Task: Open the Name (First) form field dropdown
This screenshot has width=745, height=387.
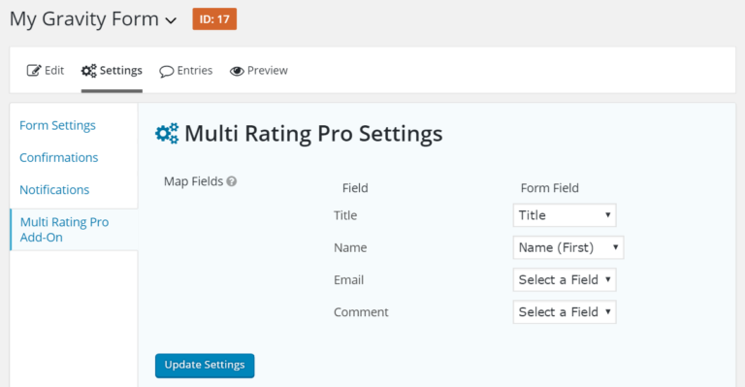Action: [x=568, y=247]
